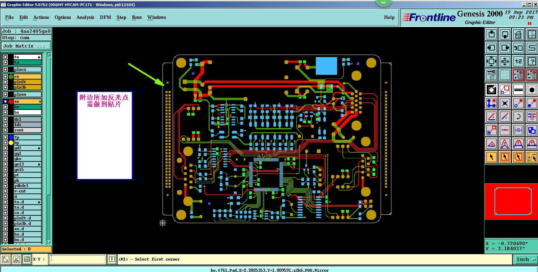Screen dimensions: 538x272
Task: Click layer list scroll down arrow
Action: 49,242
